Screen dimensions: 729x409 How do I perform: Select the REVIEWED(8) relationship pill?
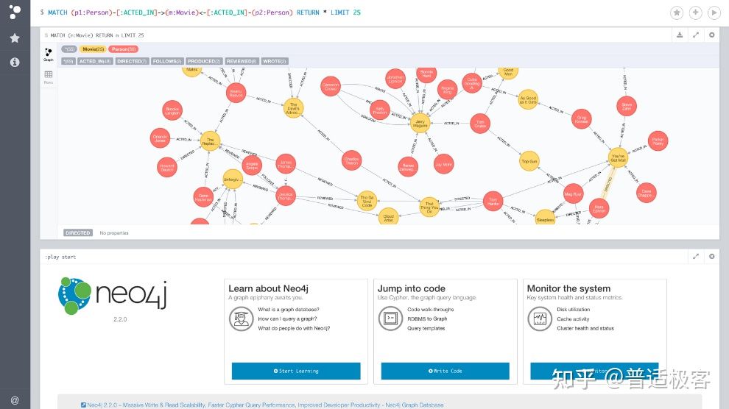[242, 61]
